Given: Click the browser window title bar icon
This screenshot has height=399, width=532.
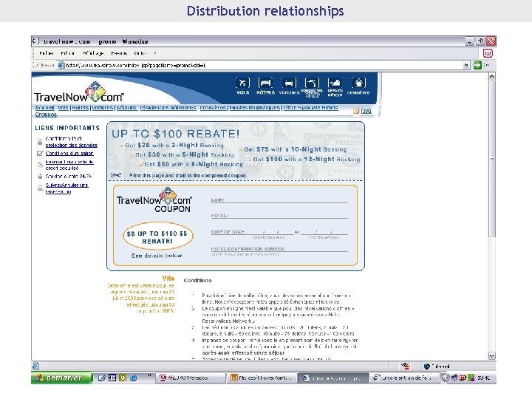Looking at the screenshot, I should [x=35, y=41].
